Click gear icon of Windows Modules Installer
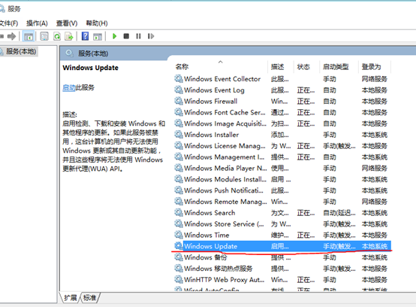The width and height of the screenshot is (416, 307). click(179, 179)
